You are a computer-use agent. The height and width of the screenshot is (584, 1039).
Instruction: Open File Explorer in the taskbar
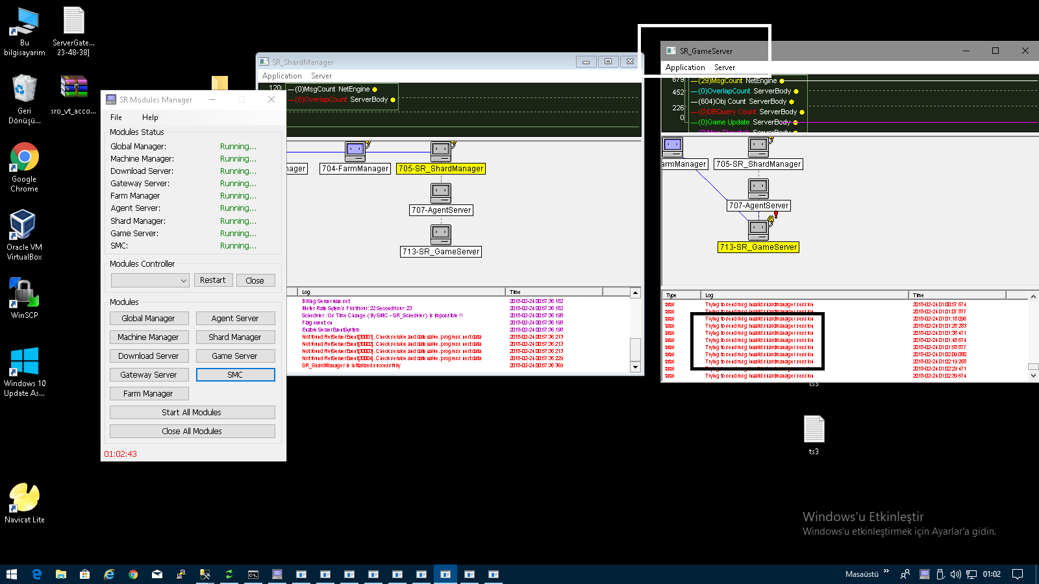(61, 574)
